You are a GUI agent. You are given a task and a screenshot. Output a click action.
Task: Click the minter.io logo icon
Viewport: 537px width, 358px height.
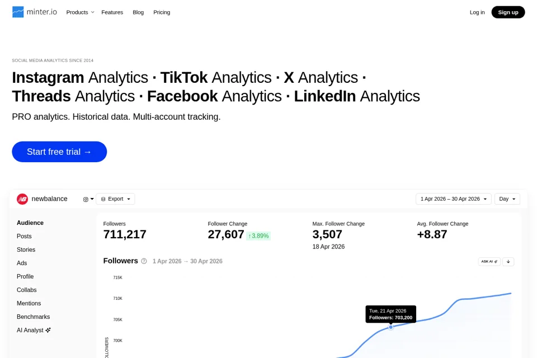[x=18, y=12]
